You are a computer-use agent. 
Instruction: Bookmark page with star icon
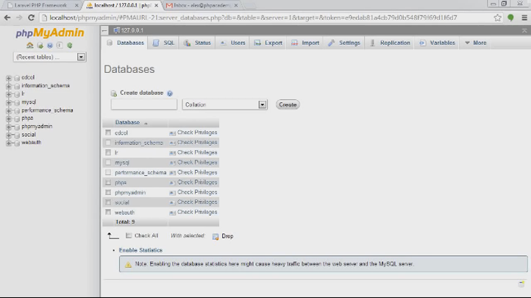click(x=497, y=18)
